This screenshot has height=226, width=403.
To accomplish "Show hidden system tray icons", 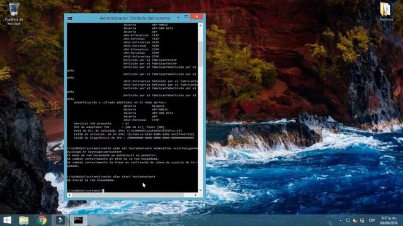I will pos(341,220).
